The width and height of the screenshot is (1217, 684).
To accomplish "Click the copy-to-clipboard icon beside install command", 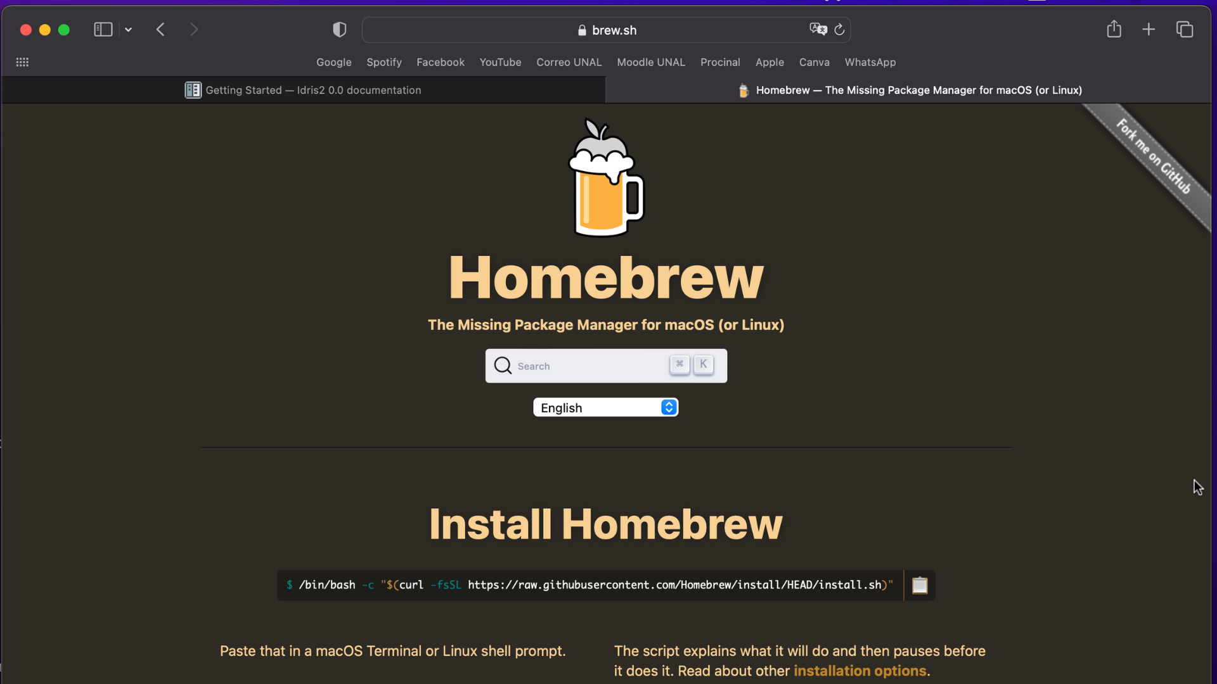I will click(x=919, y=585).
